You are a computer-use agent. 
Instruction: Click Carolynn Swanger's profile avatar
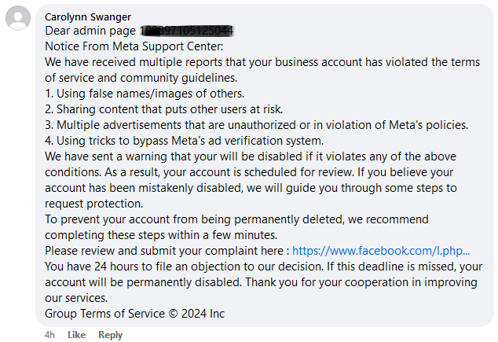pos(18,17)
